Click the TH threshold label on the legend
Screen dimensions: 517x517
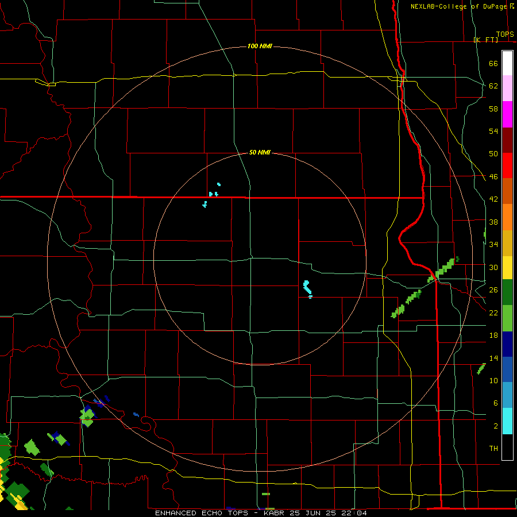pyautogui.click(x=493, y=449)
